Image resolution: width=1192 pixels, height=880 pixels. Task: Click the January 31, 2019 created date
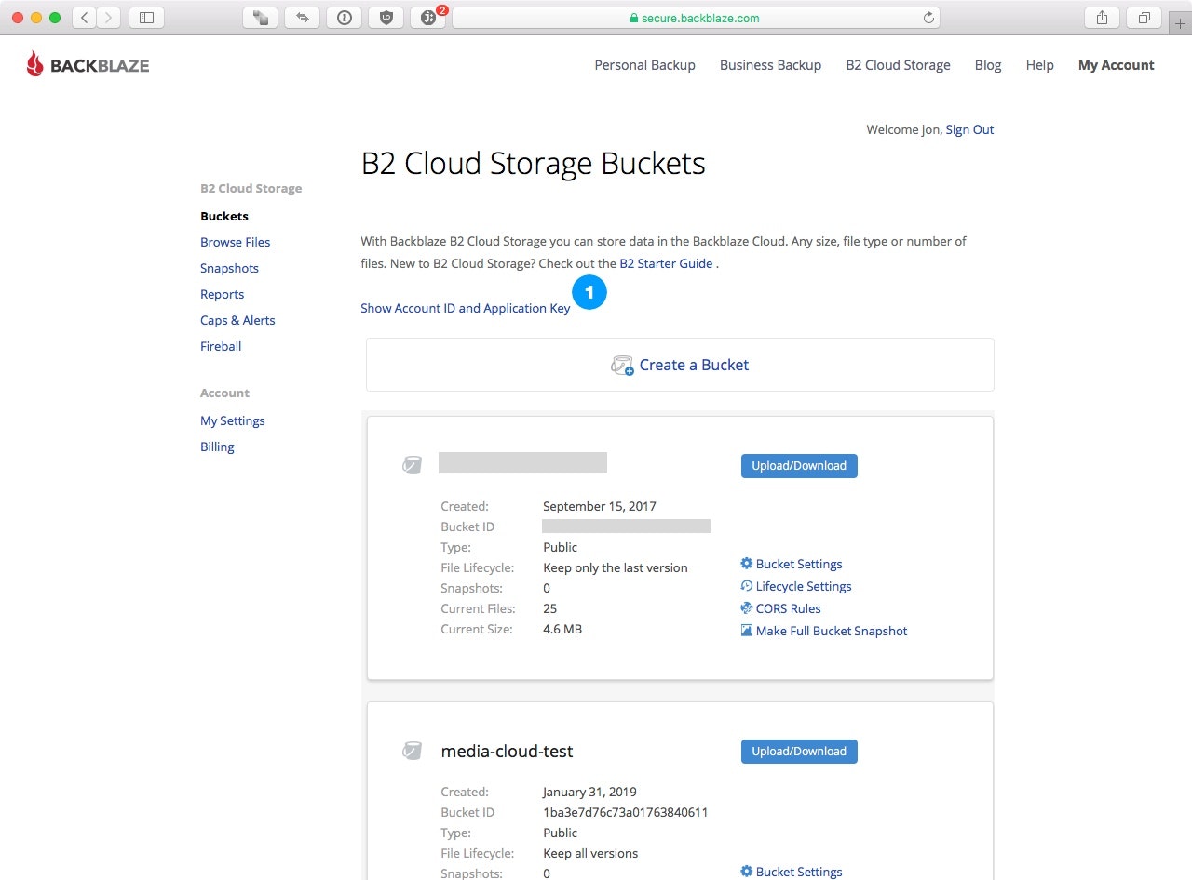(589, 792)
